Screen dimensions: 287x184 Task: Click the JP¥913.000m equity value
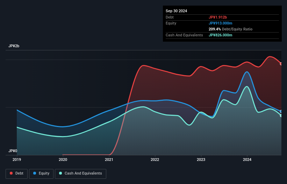pyautogui.click(x=220, y=23)
